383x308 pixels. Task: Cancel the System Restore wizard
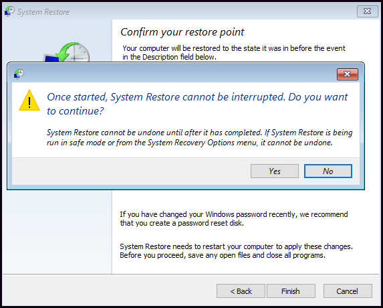point(348,291)
